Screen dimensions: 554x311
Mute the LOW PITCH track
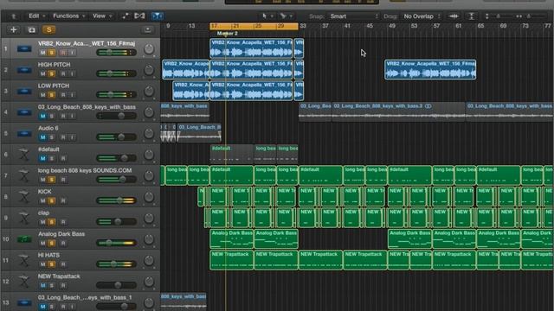[x=42, y=95]
